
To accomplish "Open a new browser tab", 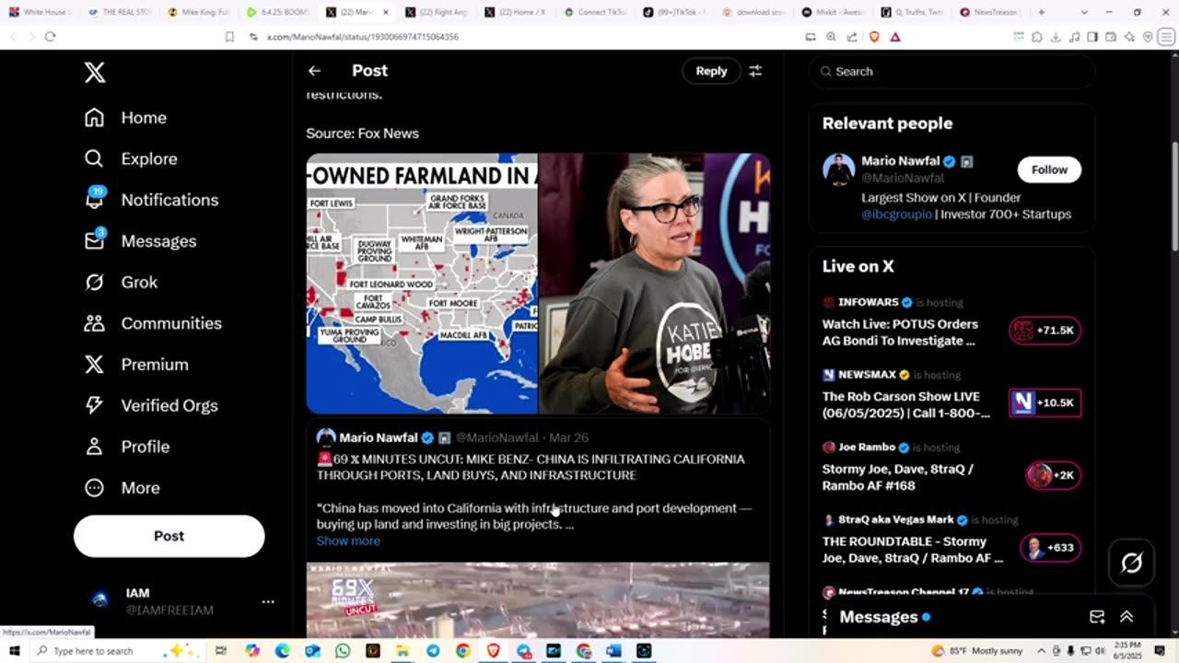I will [x=1041, y=12].
